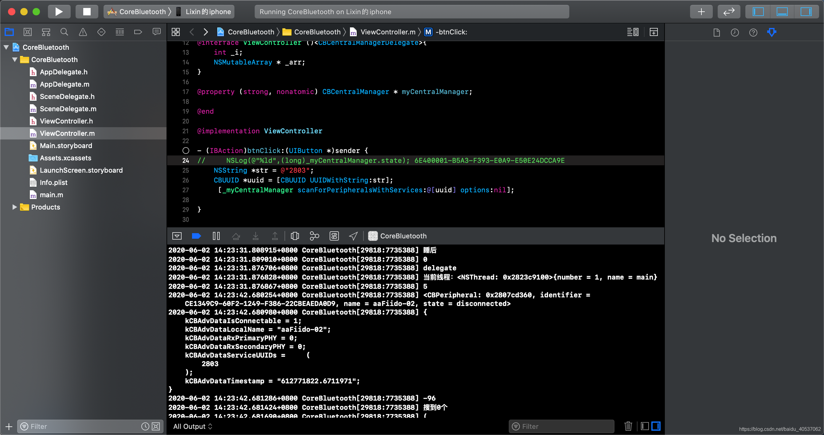
Task: Open the Report navigator speech bubble
Action: click(x=156, y=32)
